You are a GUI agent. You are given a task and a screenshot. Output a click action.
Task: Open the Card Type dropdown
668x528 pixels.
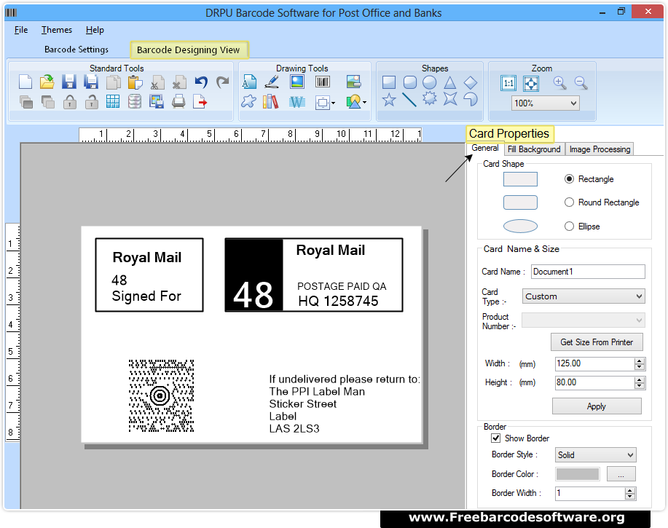click(583, 296)
